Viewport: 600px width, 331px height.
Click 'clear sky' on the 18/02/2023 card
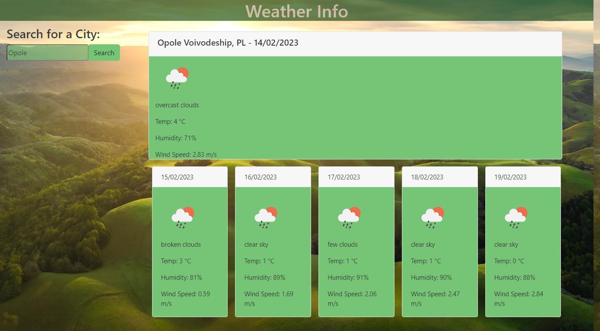click(x=423, y=245)
